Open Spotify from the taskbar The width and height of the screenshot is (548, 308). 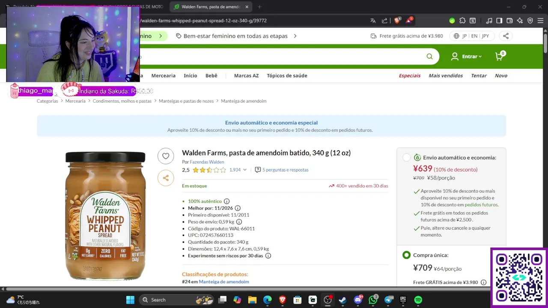coord(418,300)
